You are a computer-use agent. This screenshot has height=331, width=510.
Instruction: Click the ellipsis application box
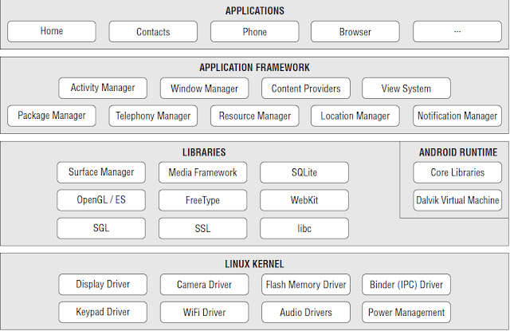point(457,32)
